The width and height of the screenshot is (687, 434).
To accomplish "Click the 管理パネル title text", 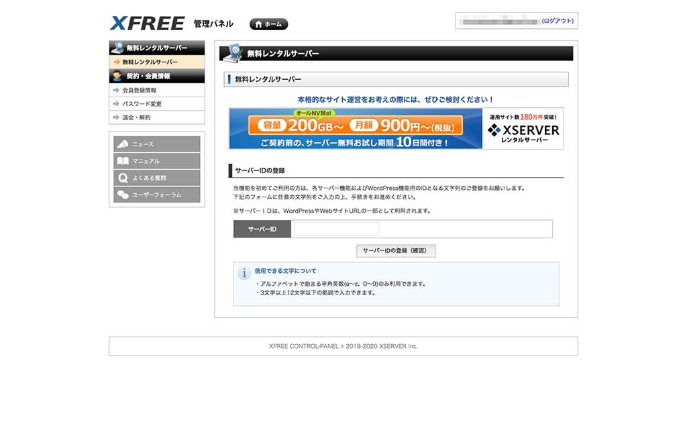I will click(213, 23).
